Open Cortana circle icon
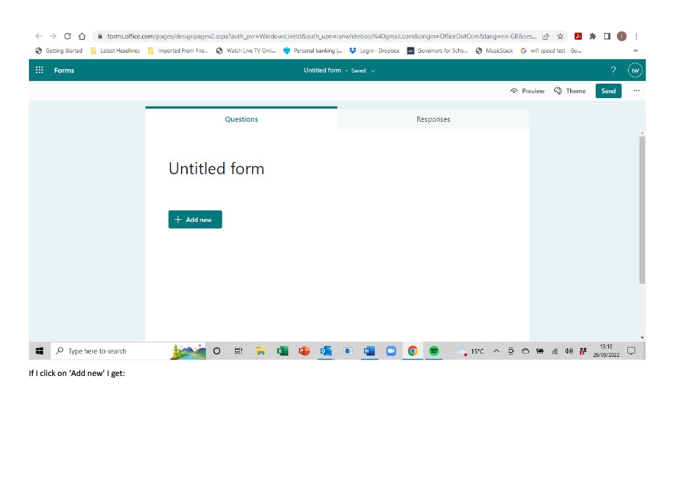 click(217, 351)
